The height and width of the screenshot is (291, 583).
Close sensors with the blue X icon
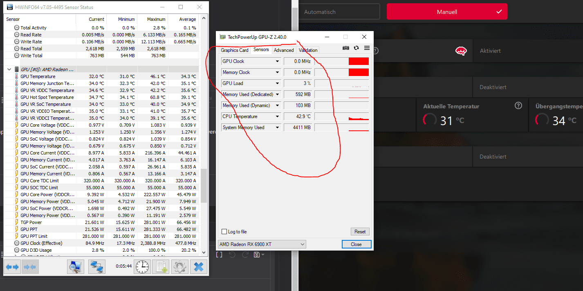click(199, 267)
